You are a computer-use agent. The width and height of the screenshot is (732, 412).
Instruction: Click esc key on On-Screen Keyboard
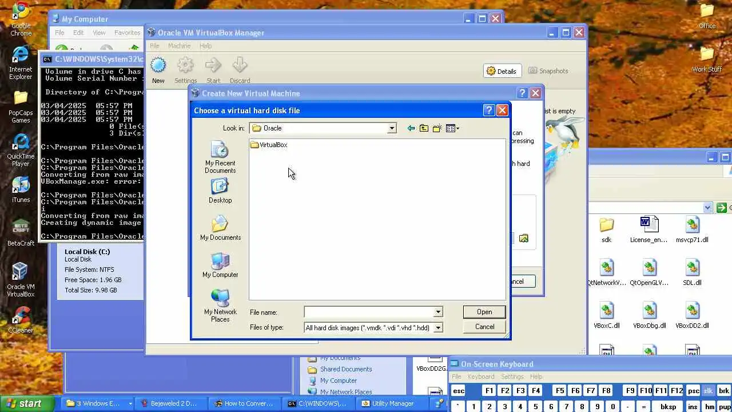(458, 391)
